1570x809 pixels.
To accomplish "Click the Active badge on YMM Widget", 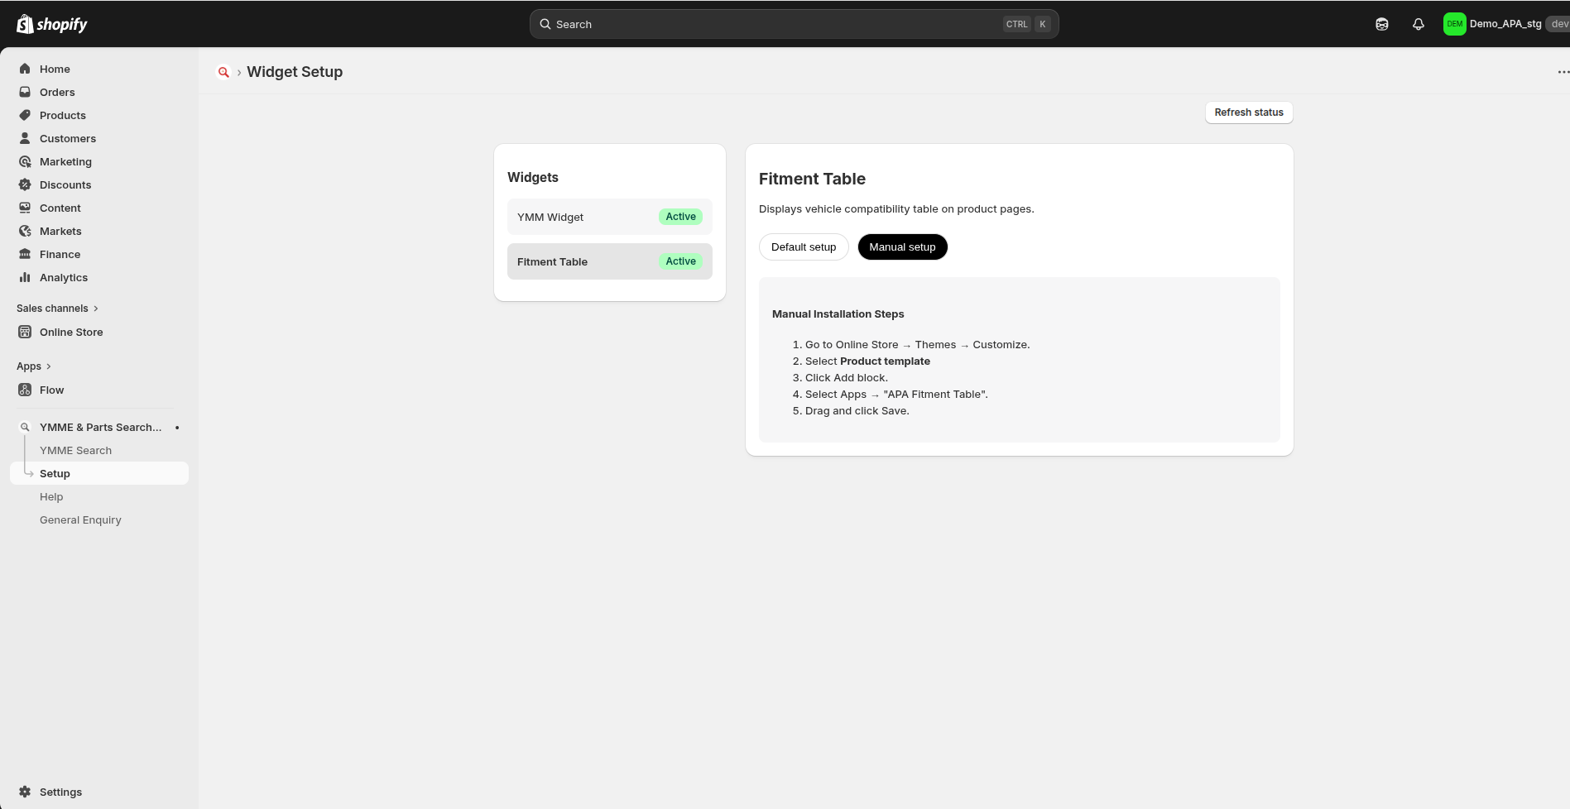I will pyautogui.click(x=681, y=217).
